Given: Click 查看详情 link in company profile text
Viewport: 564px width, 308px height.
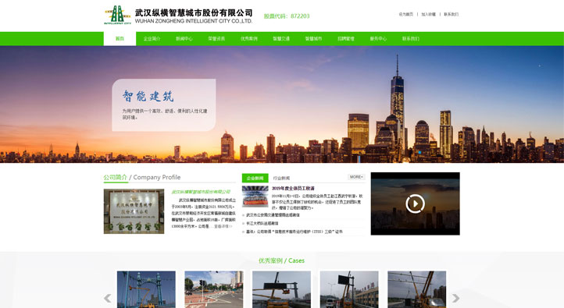Looking at the screenshot, I should click(x=223, y=226).
